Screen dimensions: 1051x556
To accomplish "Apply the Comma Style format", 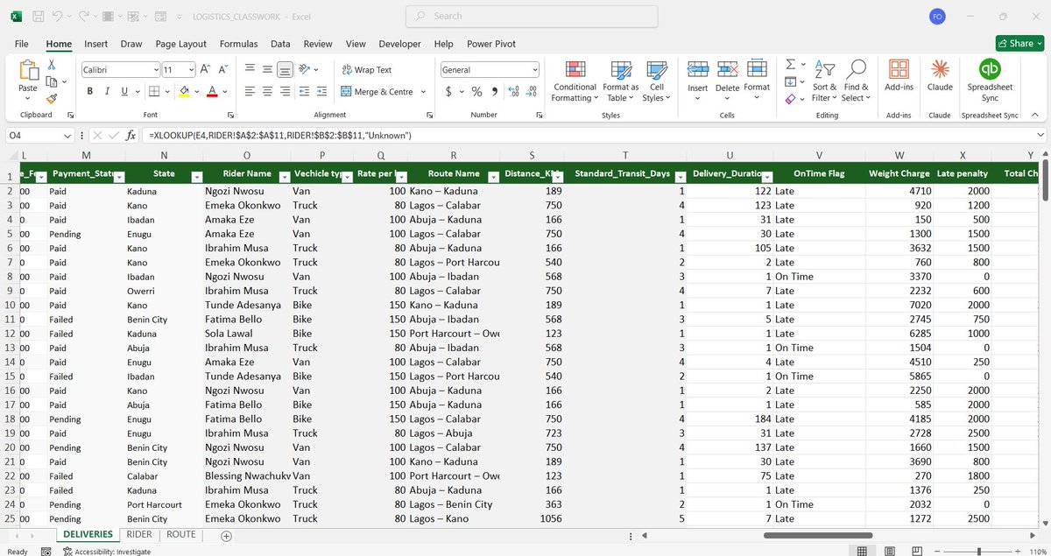I will pos(495,91).
